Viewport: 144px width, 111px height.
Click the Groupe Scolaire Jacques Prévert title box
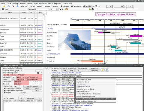(115, 14)
